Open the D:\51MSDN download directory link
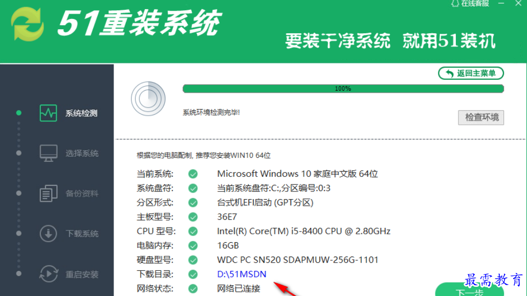Image resolution: width=527 pixels, height=296 pixels. point(241,274)
